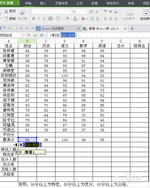Open the font size 12 dropdown

point(86,12)
